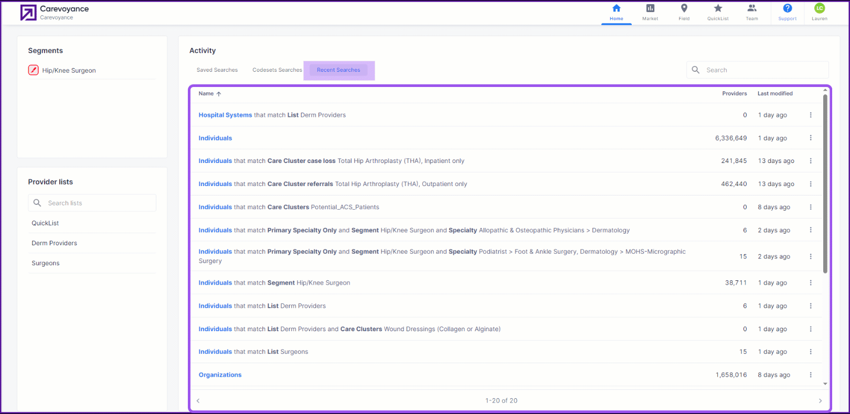Open the Home navigation icon
The height and width of the screenshot is (414, 850).
(x=617, y=8)
